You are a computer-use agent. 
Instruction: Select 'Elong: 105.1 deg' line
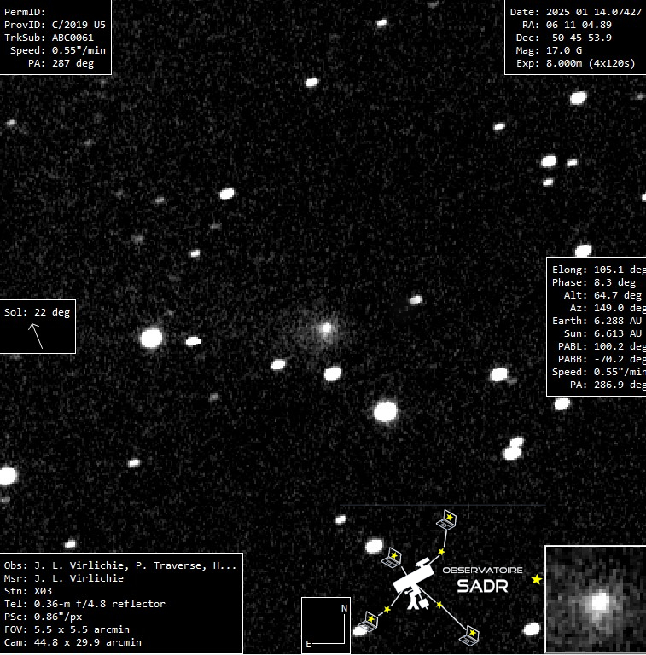tap(599, 270)
